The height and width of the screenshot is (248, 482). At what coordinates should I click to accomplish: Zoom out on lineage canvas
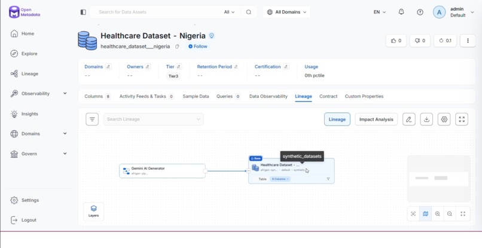pyautogui.click(x=450, y=214)
